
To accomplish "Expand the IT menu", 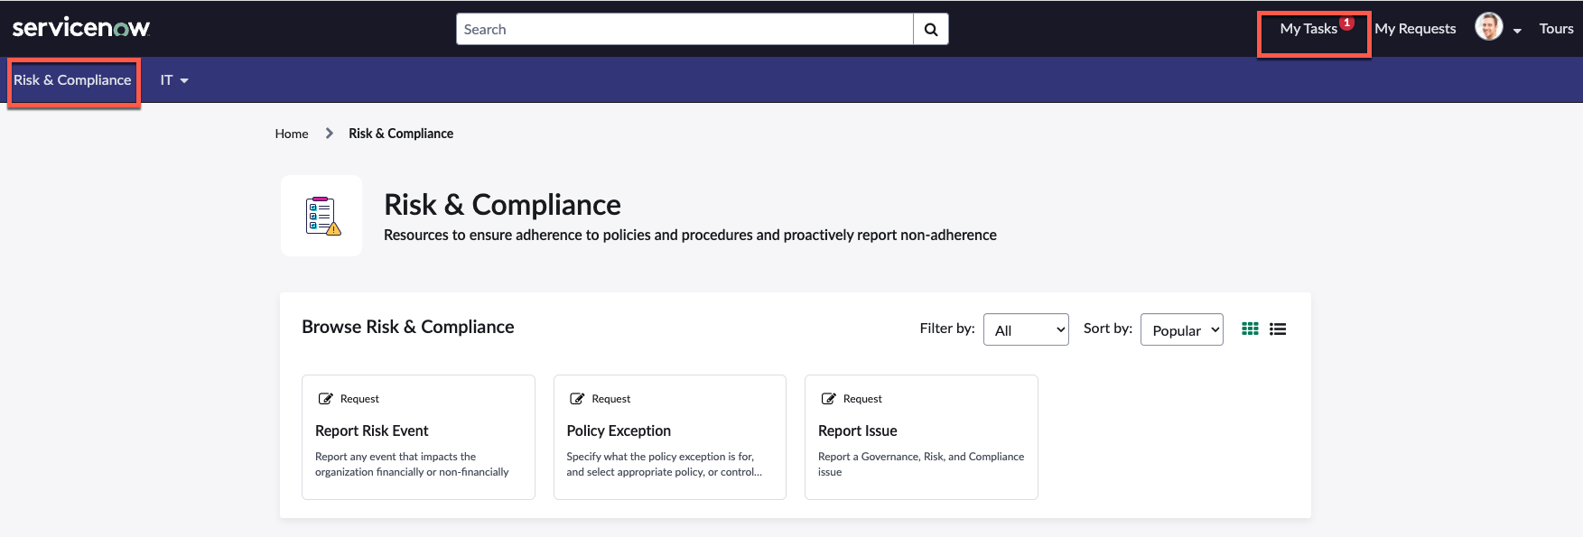I will tap(174, 80).
